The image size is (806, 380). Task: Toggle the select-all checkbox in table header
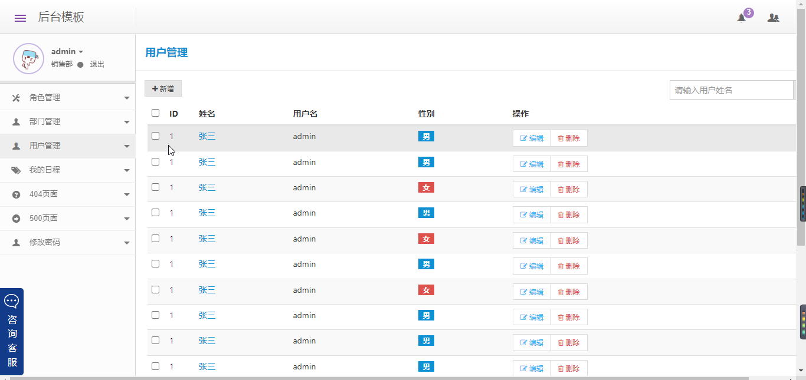click(x=155, y=113)
